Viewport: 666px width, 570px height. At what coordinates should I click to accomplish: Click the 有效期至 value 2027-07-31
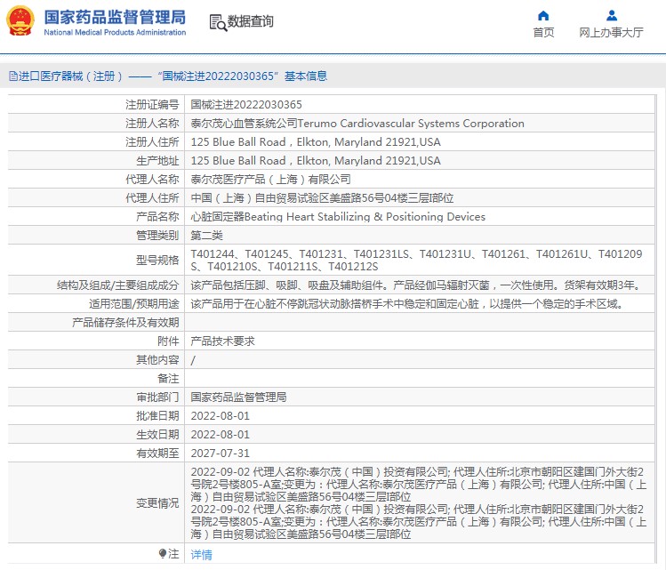(220, 454)
